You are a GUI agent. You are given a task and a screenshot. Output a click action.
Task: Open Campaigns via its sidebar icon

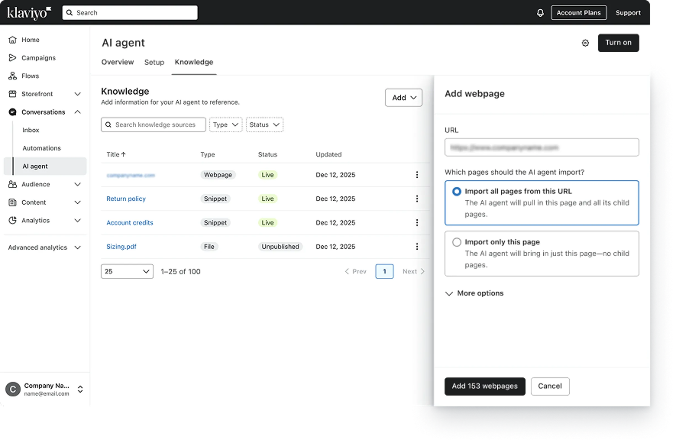click(12, 58)
